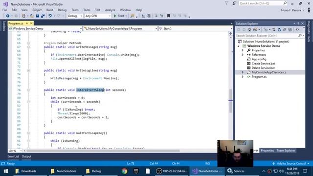Click the feedback icon in the title bar
Screen dimensions: 313x176
click(x=234, y=3)
